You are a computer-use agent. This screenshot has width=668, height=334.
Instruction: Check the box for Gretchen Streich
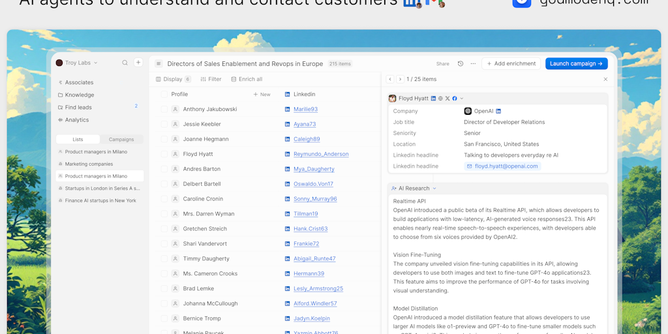coord(164,229)
